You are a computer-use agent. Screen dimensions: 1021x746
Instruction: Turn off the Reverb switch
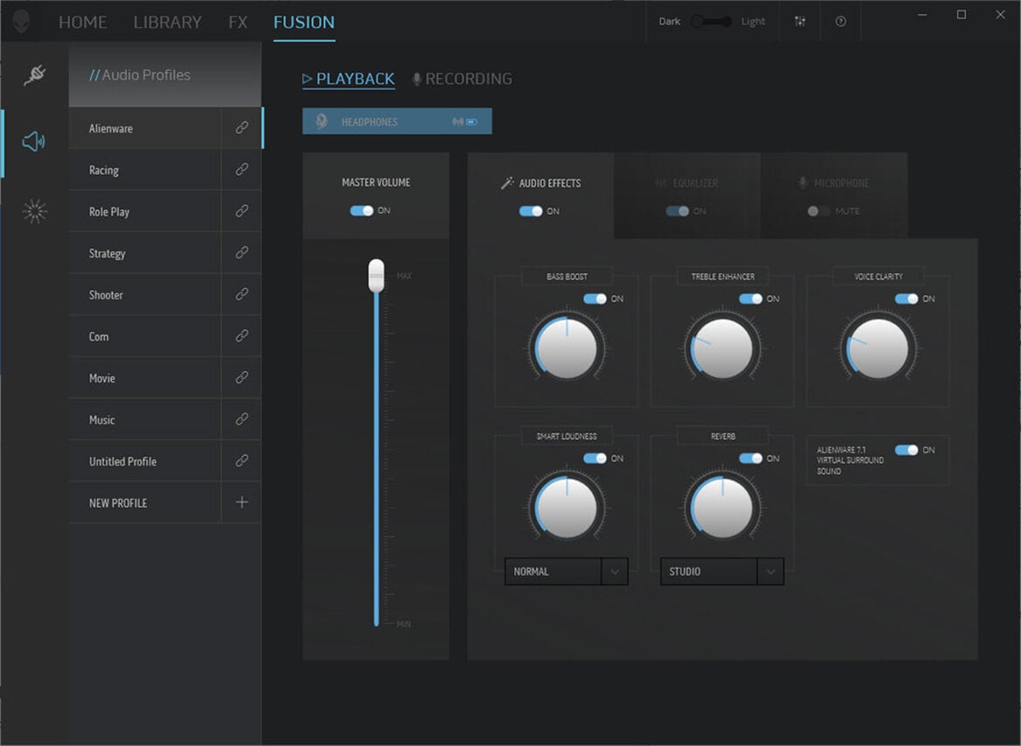click(x=751, y=458)
